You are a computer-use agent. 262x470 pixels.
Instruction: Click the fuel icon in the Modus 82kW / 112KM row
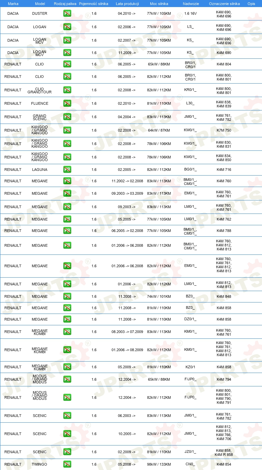tap(67, 397)
